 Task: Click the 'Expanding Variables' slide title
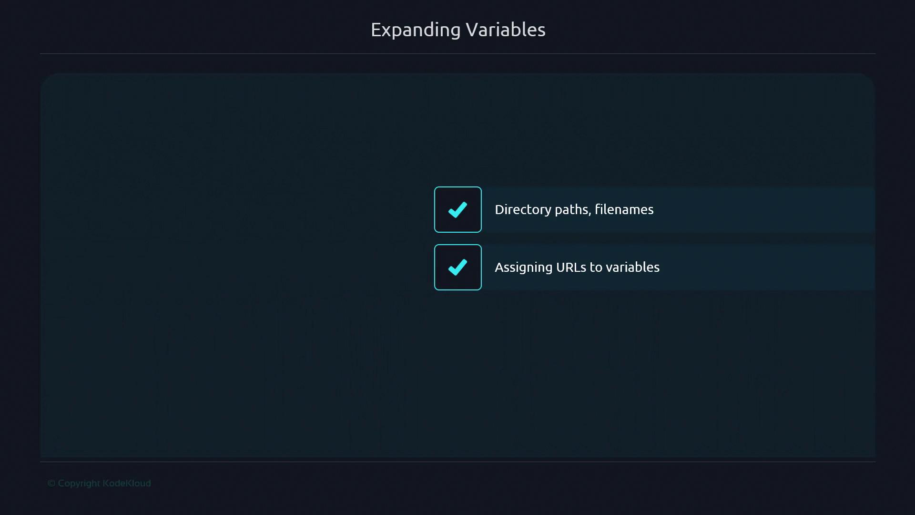pos(457,30)
